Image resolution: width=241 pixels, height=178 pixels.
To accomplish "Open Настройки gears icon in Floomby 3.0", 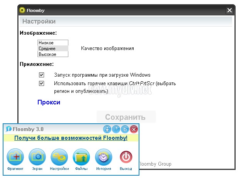I will tap(59, 157).
